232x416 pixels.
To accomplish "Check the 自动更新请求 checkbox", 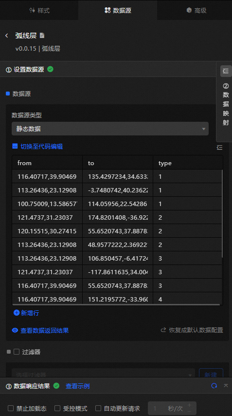I will pos(98,408).
